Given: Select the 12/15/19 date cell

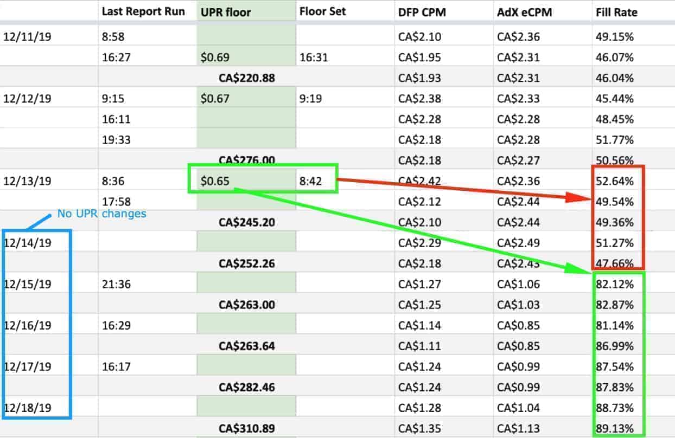Looking at the screenshot, I should click(x=28, y=284).
